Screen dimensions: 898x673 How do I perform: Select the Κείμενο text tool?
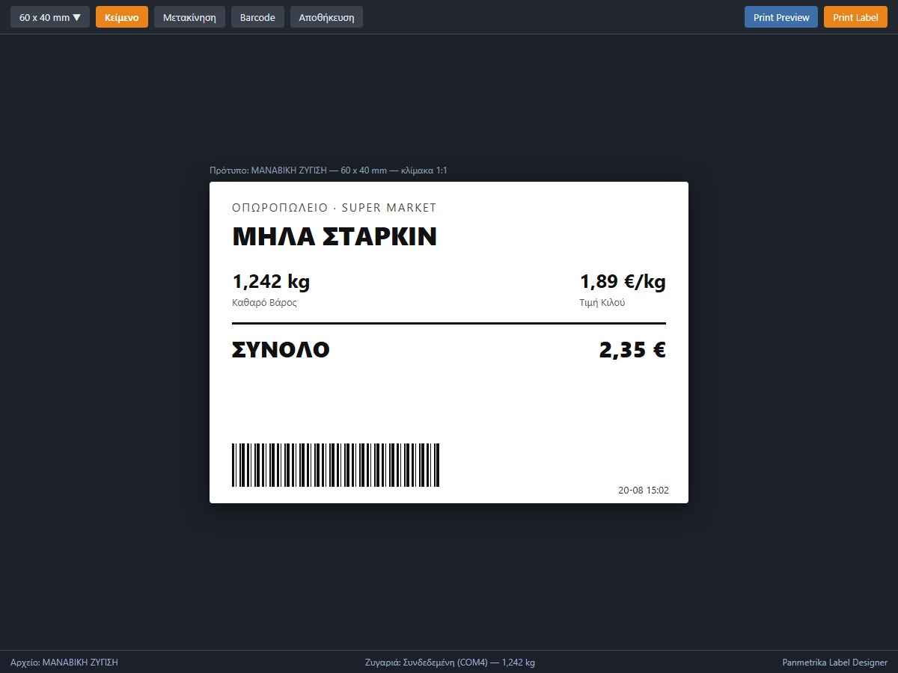(122, 17)
